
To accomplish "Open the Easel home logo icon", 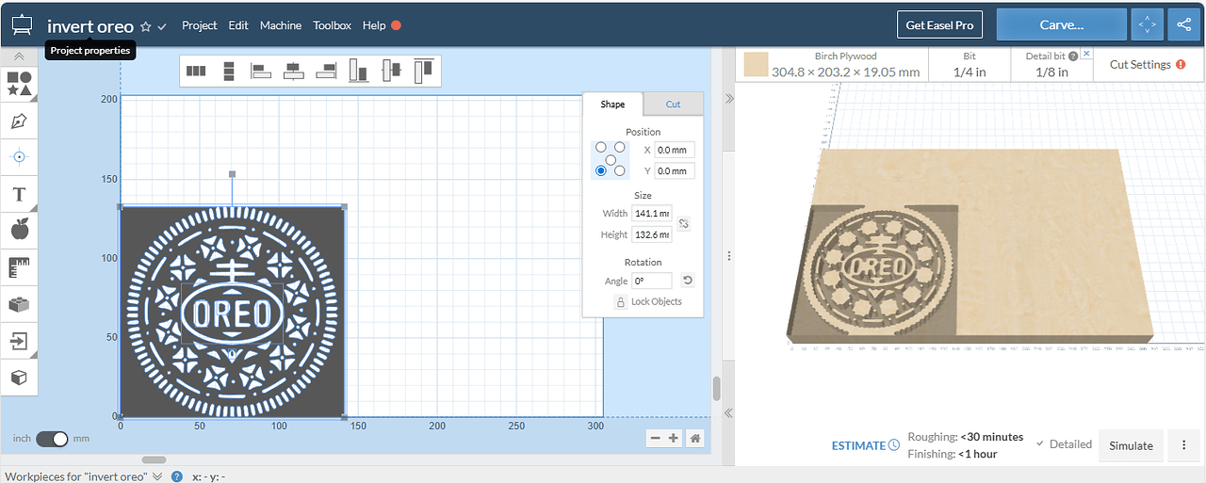I will 23,25.
